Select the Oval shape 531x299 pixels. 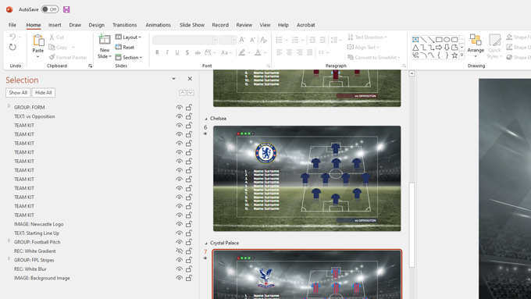tap(447, 40)
